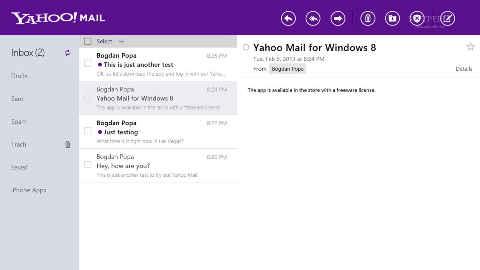This screenshot has height=270, width=480.
Task: Click the purple unread dot on 'Just testing'
Action: [x=100, y=132]
